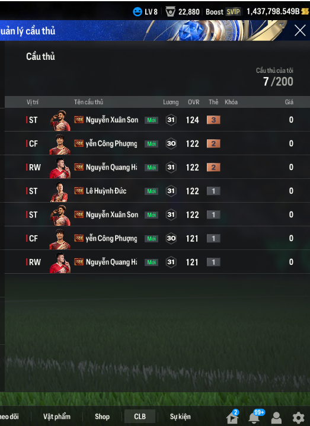
Task: Click the trophy points icon beside 22,880
Action: click(170, 12)
